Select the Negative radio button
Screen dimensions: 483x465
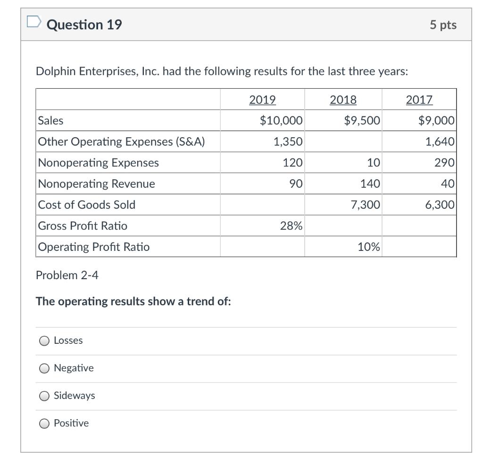pos(43,368)
